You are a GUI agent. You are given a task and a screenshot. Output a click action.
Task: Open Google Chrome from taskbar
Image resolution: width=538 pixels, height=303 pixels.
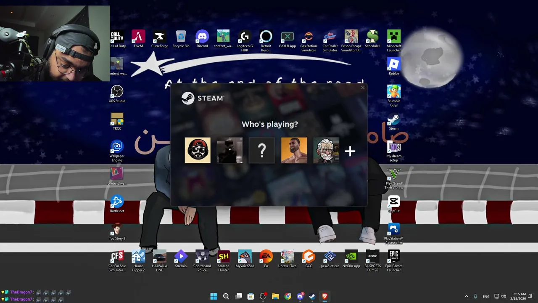[287, 296]
